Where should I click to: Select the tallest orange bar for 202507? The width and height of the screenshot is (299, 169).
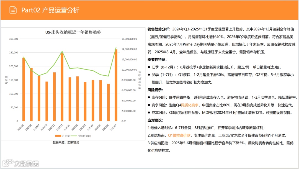[x=116, y=85]
